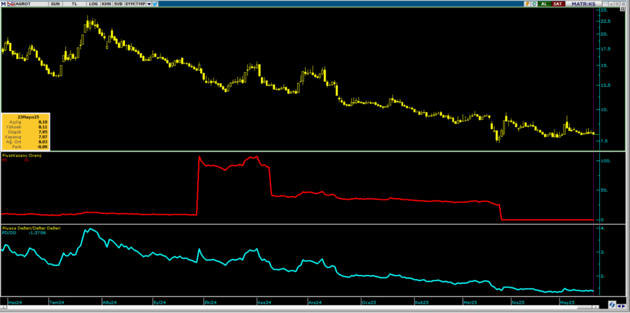The height and width of the screenshot is (313, 630).
Task: Click the blue sync arrows icon
Action: [612, 304]
